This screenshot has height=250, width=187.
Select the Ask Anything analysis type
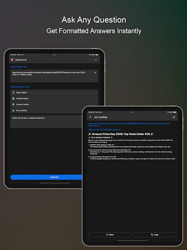[54, 110]
